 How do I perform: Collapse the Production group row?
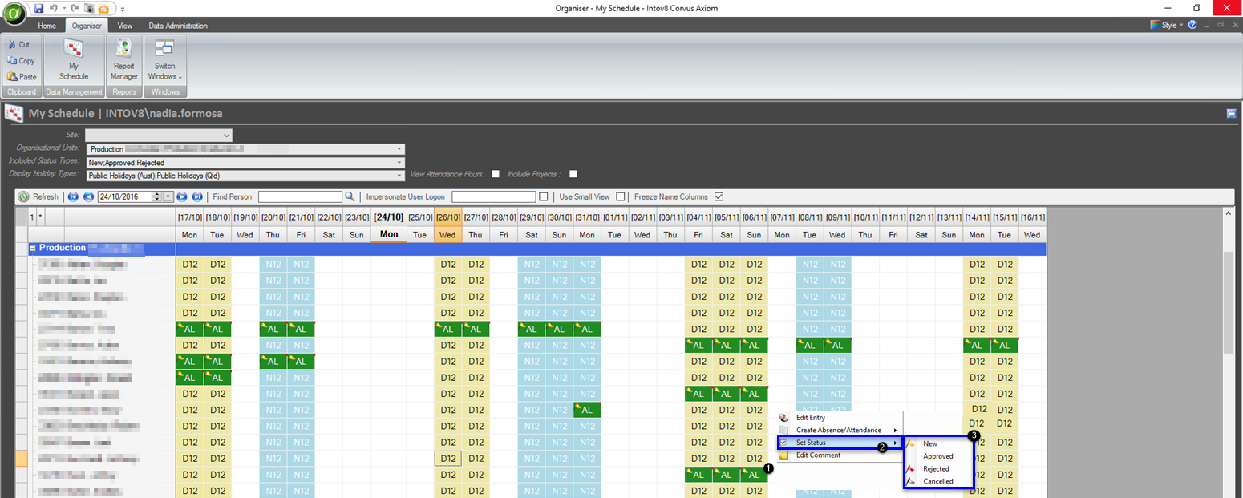(x=33, y=249)
